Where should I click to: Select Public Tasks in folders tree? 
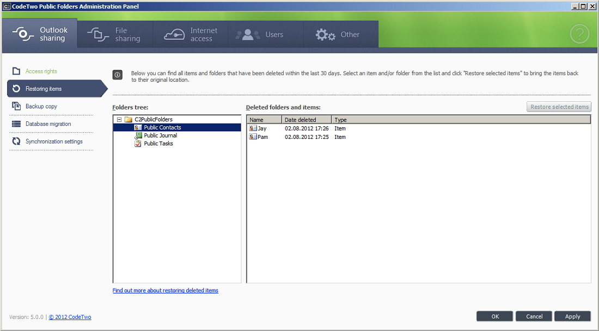coord(158,144)
